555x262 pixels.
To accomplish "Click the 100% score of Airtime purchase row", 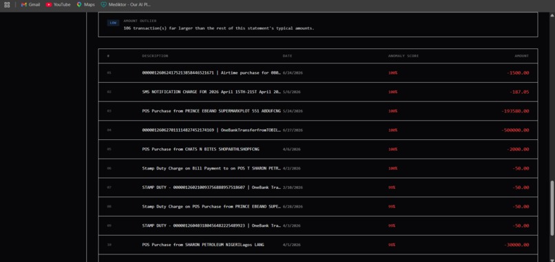I will coord(392,72).
